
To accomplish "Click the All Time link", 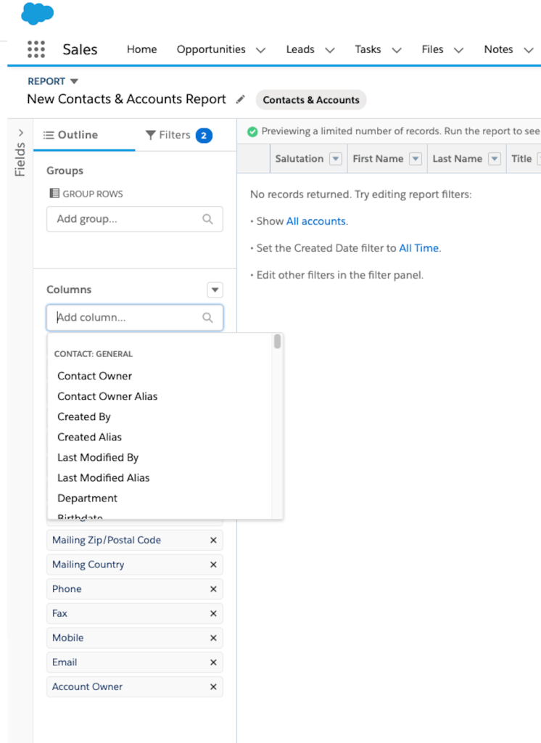I will [x=418, y=248].
